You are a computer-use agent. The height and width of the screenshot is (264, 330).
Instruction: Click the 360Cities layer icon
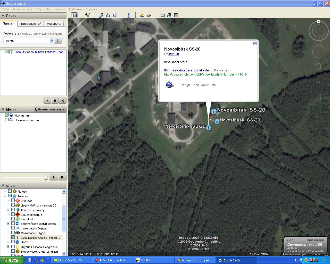[x=18, y=201]
